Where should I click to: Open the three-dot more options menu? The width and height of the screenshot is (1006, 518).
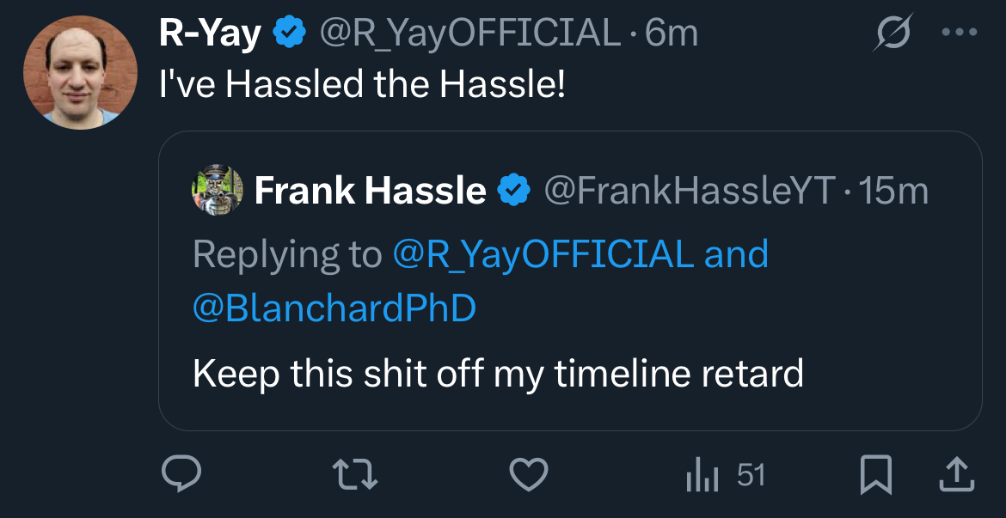[960, 34]
